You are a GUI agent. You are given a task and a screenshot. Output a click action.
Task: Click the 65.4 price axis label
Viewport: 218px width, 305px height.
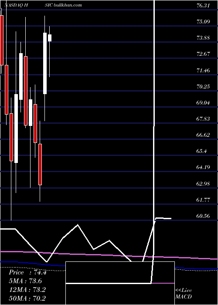pyautogui.click(x=201, y=151)
